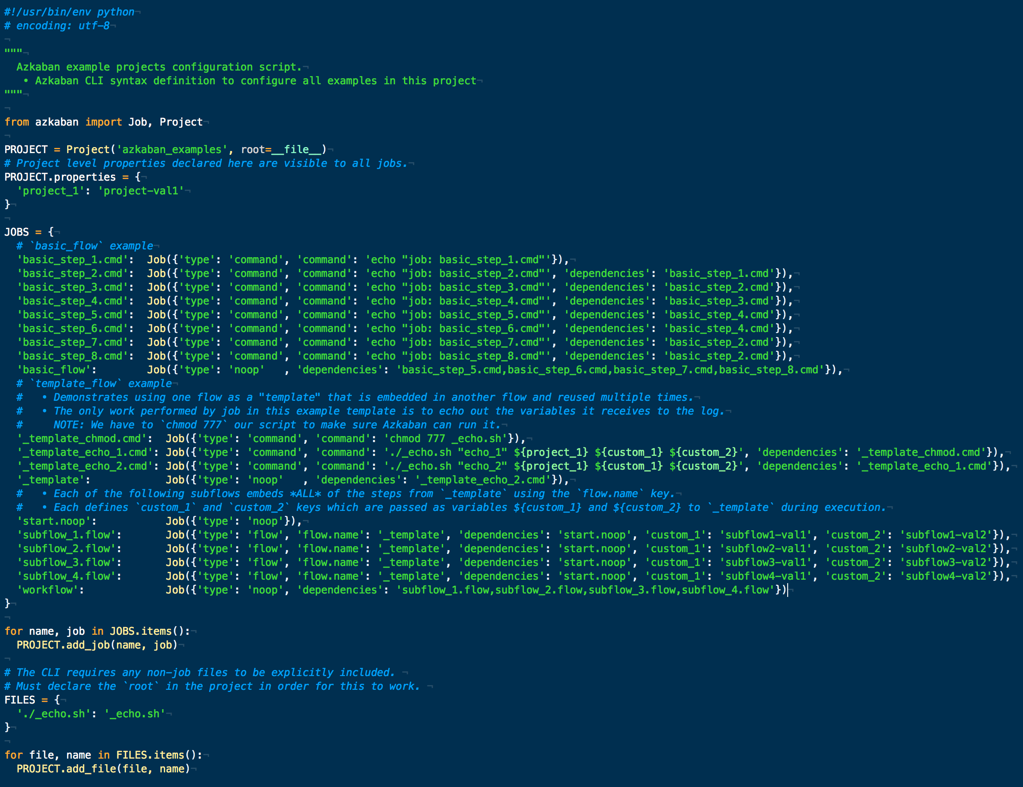
Task: Click the 'basic_flow' job key
Action: pos(53,370)
